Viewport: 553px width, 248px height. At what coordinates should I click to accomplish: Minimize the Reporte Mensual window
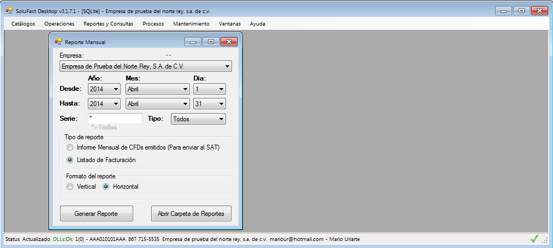(193, 42)
